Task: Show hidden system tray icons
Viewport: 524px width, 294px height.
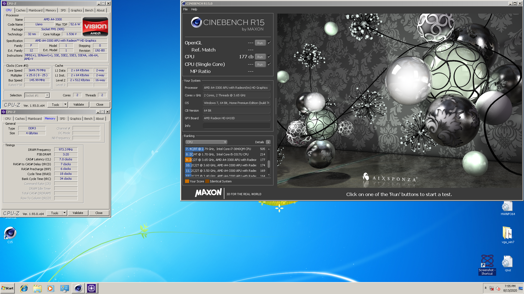Action: coord(486,288)
